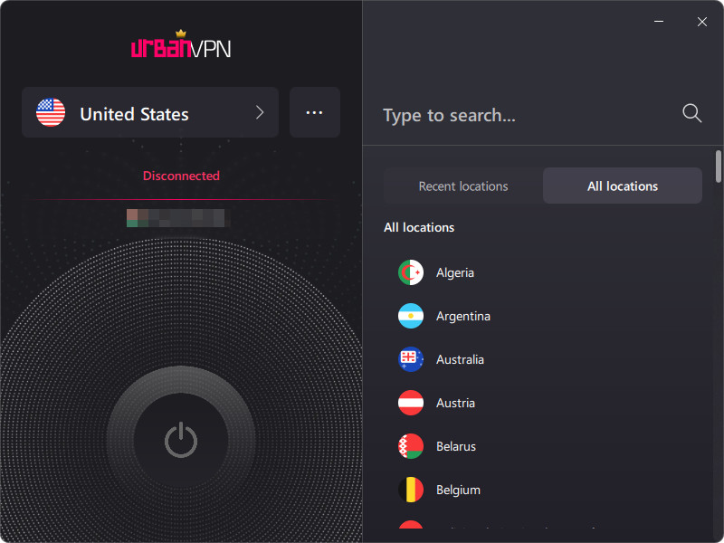The height and width of the screenshot is (543, 724).
Task: Click the United States flag icon
Action: [51, 112]
